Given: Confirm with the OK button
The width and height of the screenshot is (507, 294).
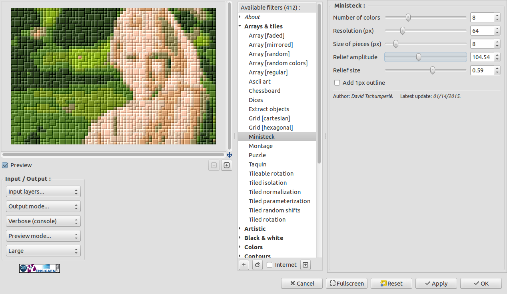Looking at the screenshot, I should tap(481, 284).
